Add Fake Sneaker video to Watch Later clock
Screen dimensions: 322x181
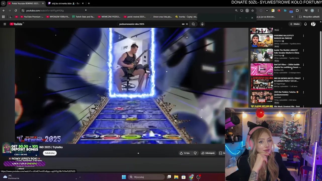click(270, 52)
